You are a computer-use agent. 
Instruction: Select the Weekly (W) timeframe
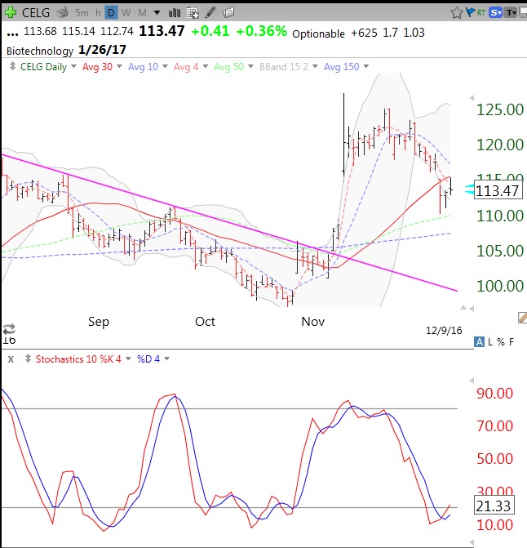(126, 13)
